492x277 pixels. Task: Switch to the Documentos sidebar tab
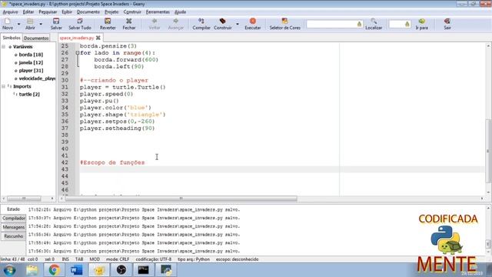click(36, 38)
